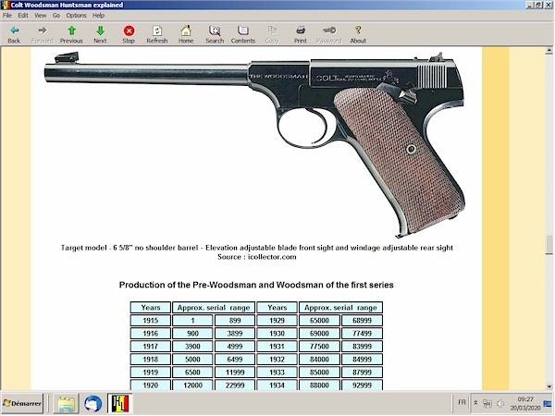Click the 'Source : icollector.com' caption
The height and width of the screenshot is (416, 555).
pos(256,257)
